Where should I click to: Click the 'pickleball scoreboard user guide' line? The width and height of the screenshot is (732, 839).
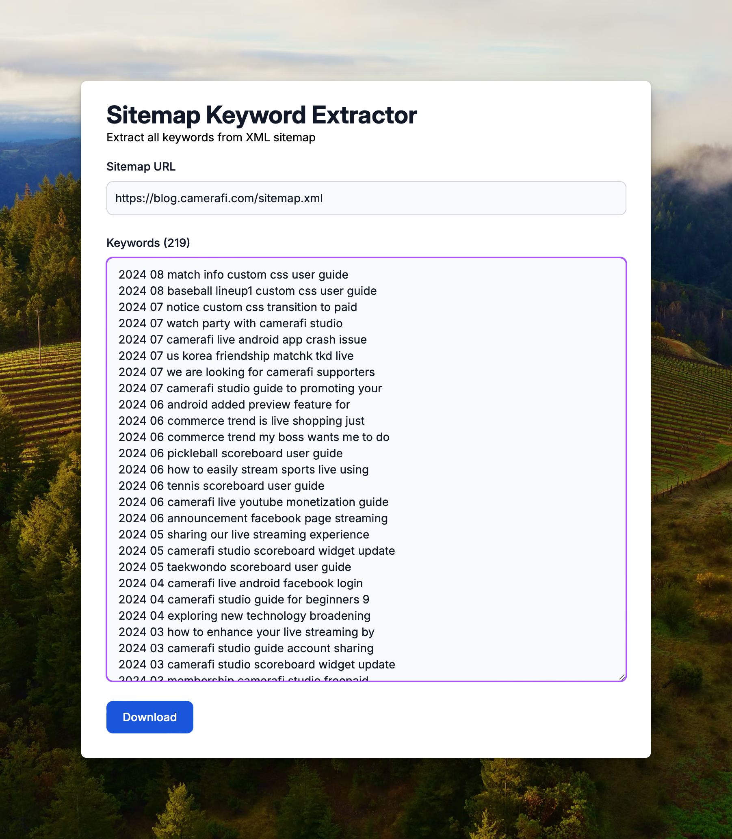coord(231,453)
